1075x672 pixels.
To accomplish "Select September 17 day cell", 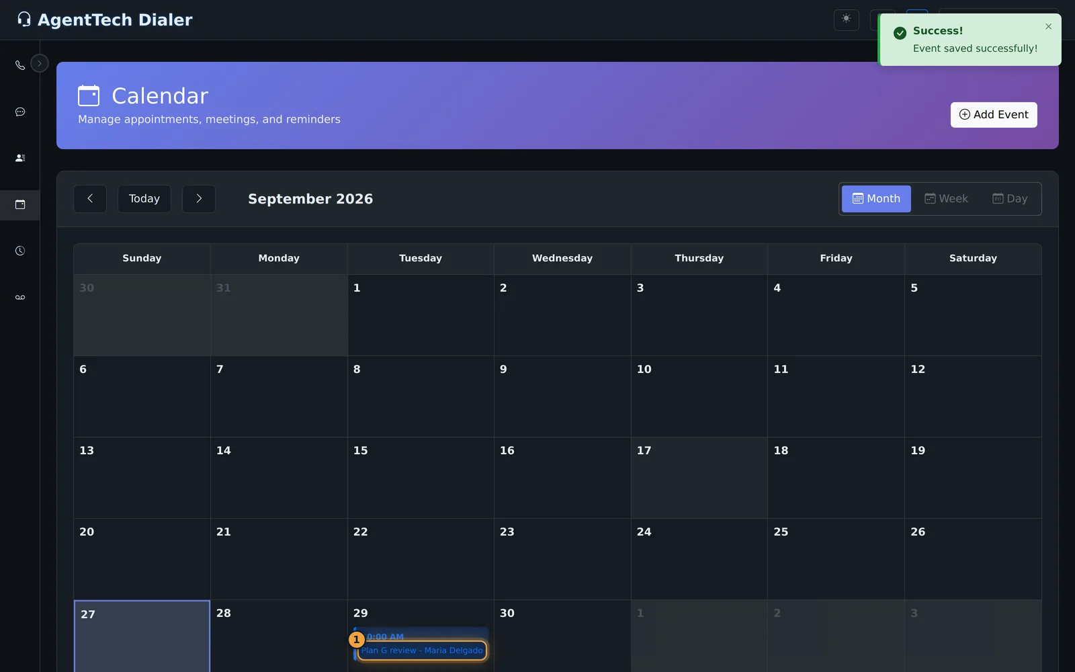I will (x=699, y=478).
